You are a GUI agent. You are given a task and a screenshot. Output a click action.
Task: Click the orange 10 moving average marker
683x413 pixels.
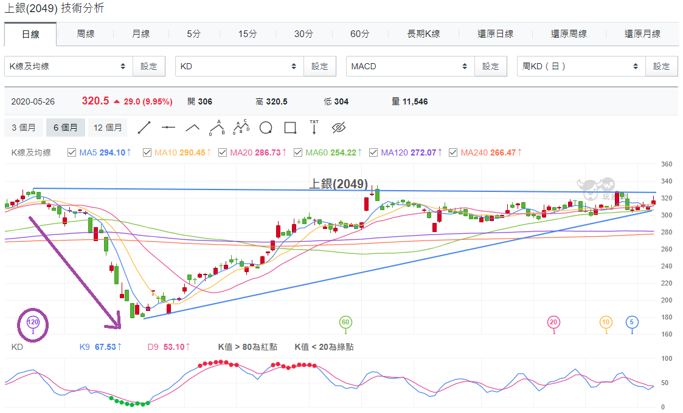606,323
